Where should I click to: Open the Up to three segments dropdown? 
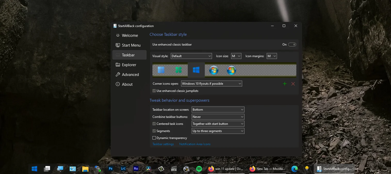point(218,131)
